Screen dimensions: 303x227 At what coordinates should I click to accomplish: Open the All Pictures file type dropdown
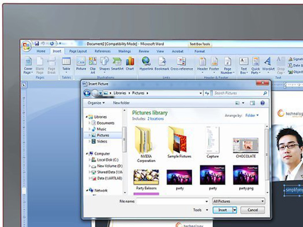pos(238,201)
